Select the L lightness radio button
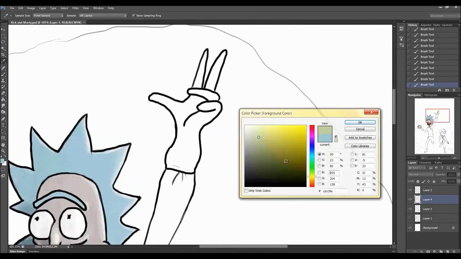Image resolution: width=461 pixels, height=259 pixels. pyautogui.click(x=352, y=154)
